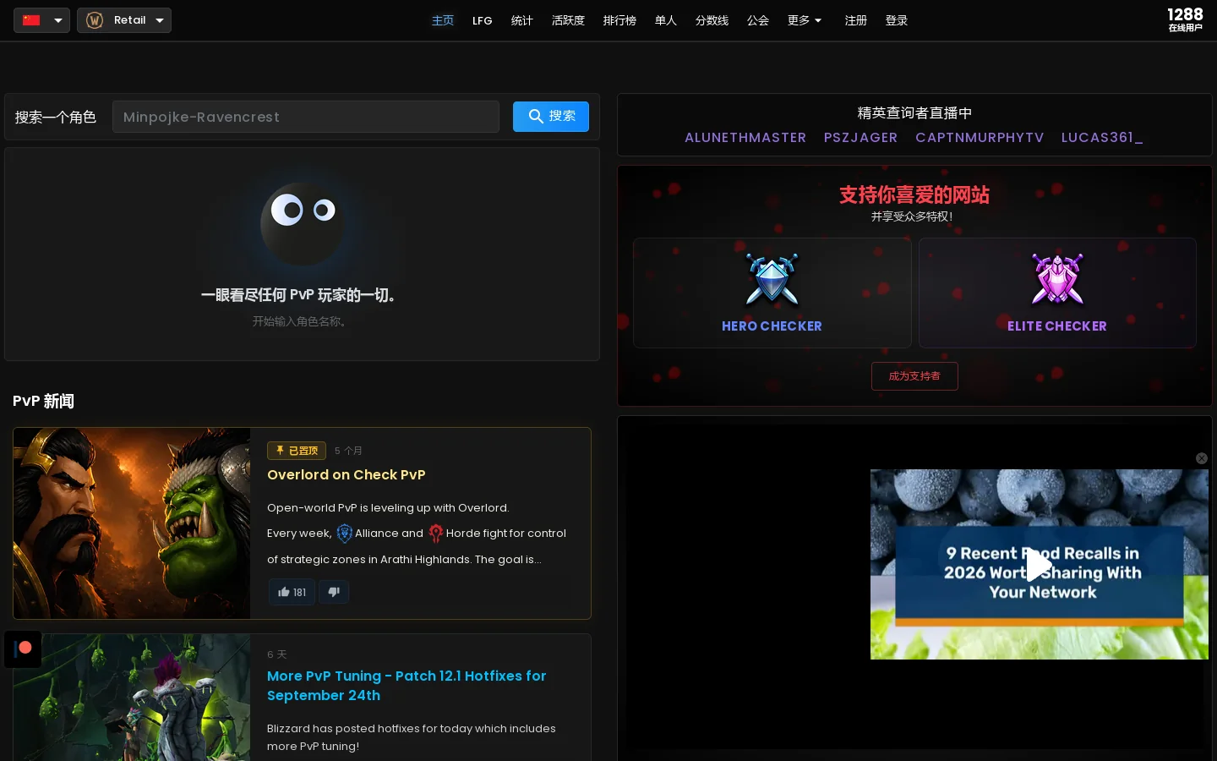
Task: Dislike the Overlord article with thumbs down
Action: [334, 592]
